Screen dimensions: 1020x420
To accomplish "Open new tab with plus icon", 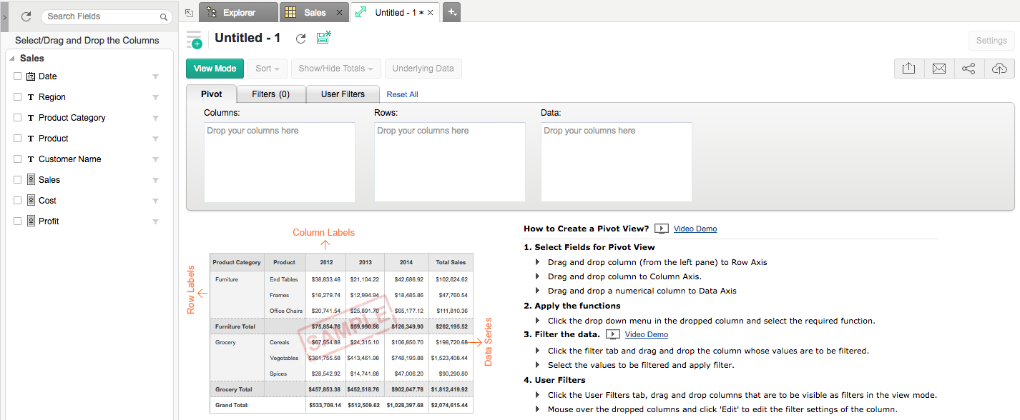I will coord(451,12).
